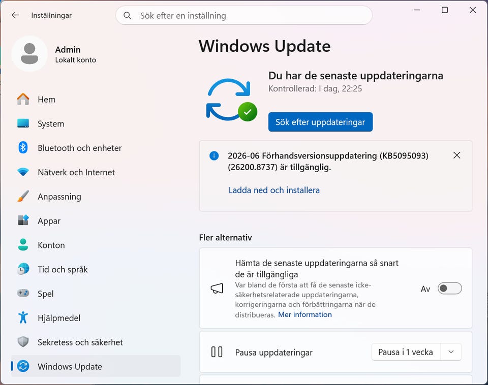This screenshot has width=488, height=385.
Task: Expand the Pausa i 1 vecka dropdown arrow
Action: pyautogui.click(x=451, y=351)
